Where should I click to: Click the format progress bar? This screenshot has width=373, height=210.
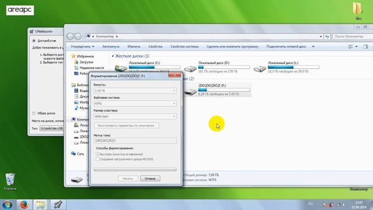135,170
